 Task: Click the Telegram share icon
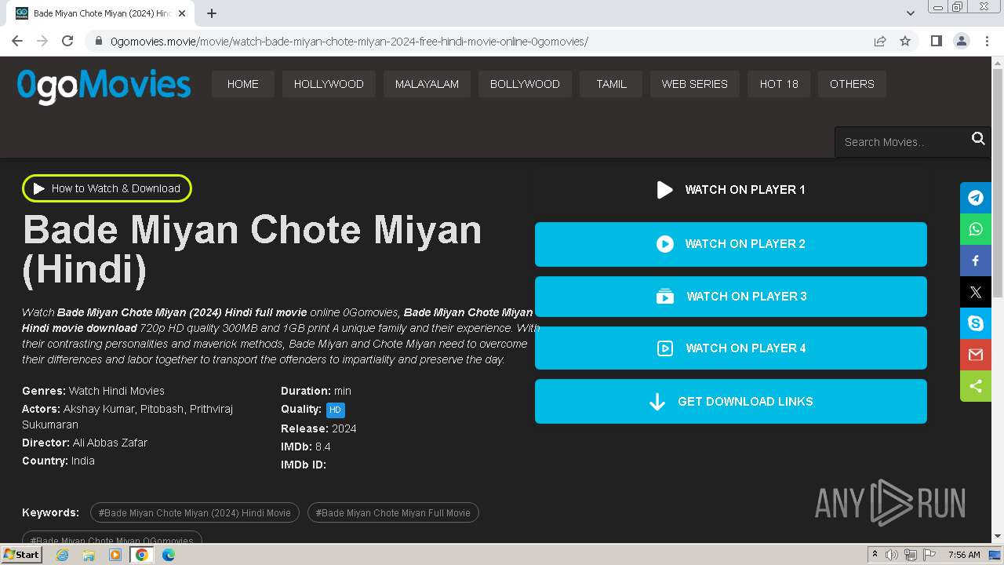pos(976,198)
